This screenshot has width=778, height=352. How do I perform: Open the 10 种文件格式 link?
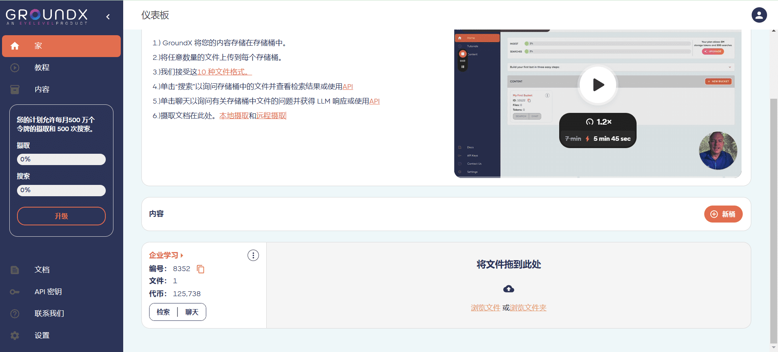point(224,72)
